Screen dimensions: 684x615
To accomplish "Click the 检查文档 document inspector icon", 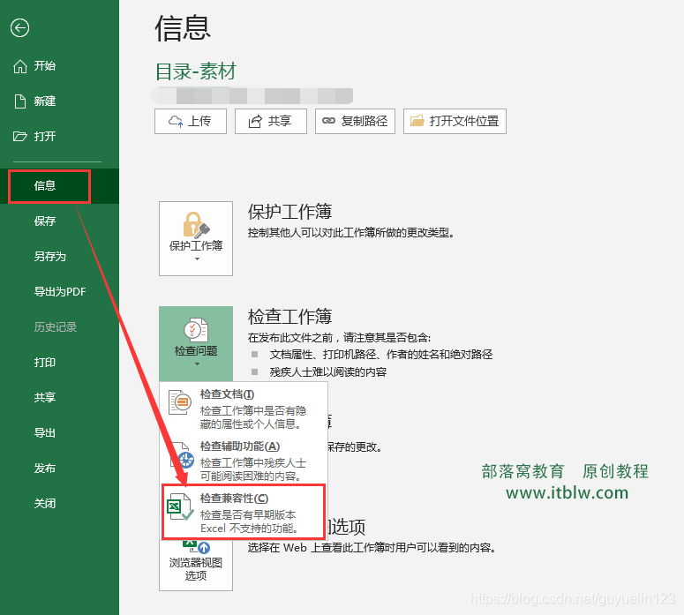I will tap(180, 402).
